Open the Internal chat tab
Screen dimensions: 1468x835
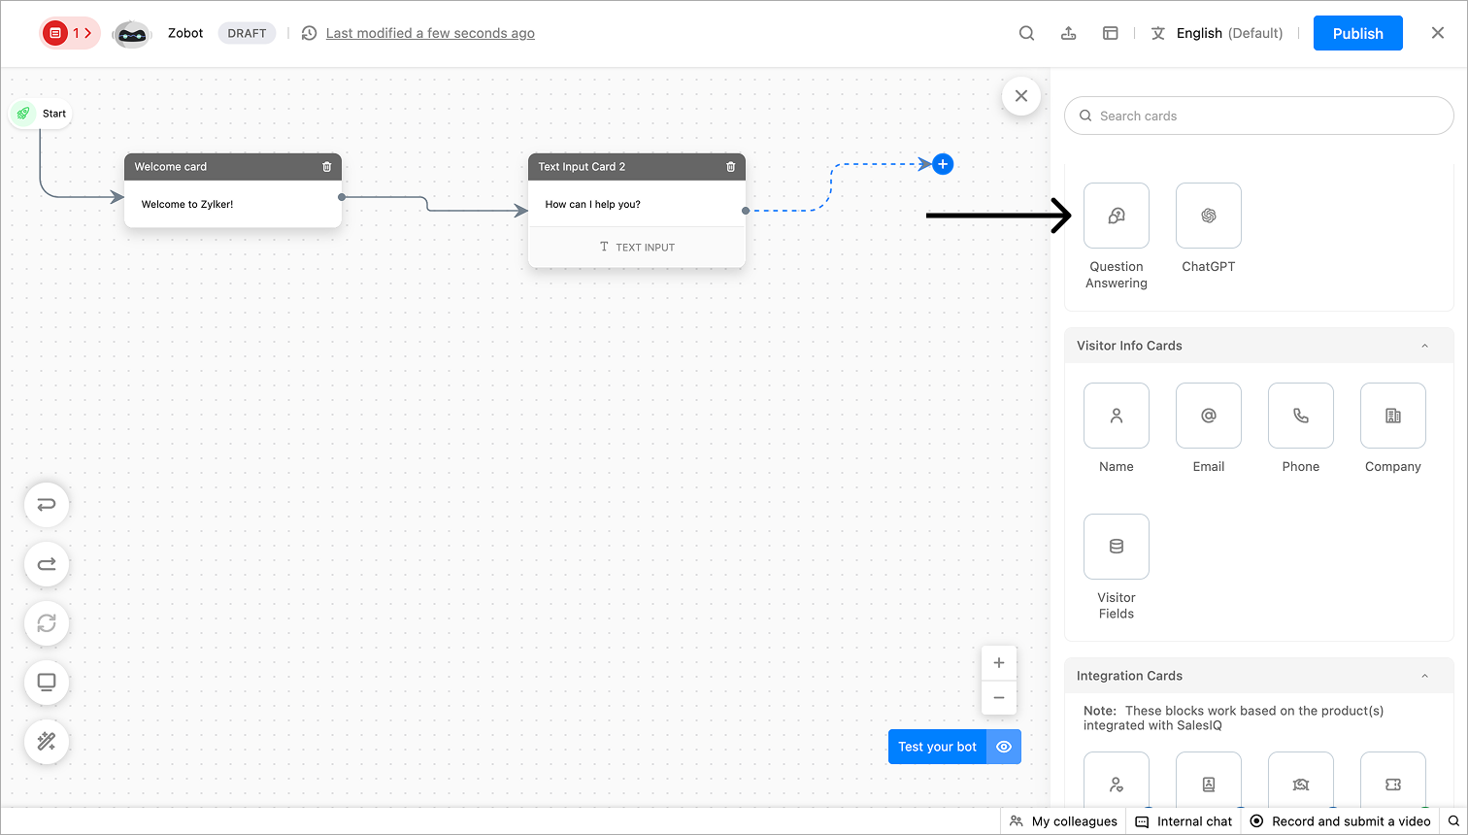[1184, 821]
